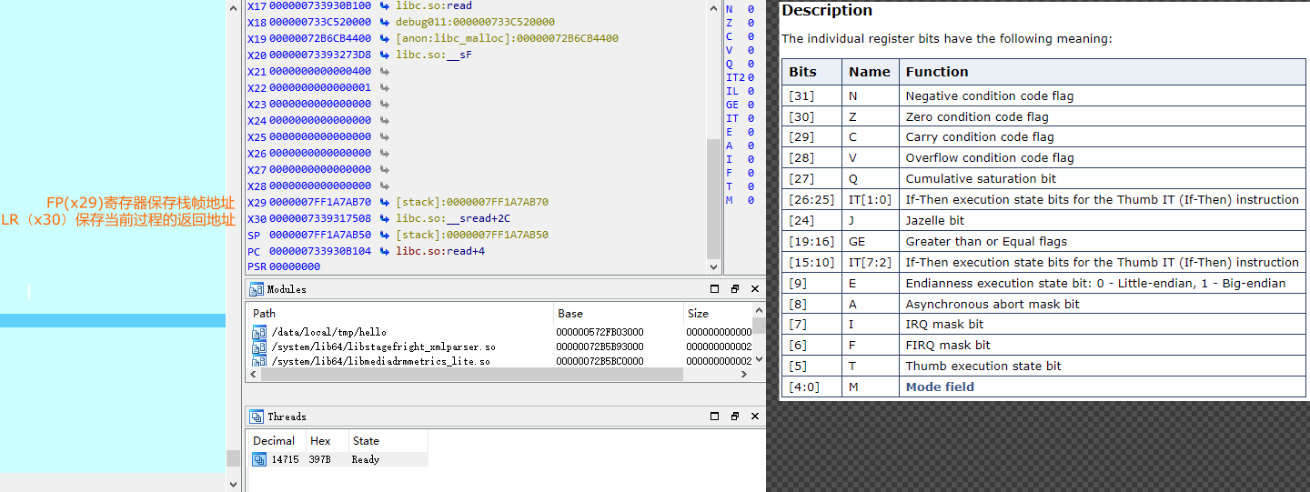Viewport: 1310px width, 492px height.
Task: Sort modules by the Path column
Action: click(400, 313)
